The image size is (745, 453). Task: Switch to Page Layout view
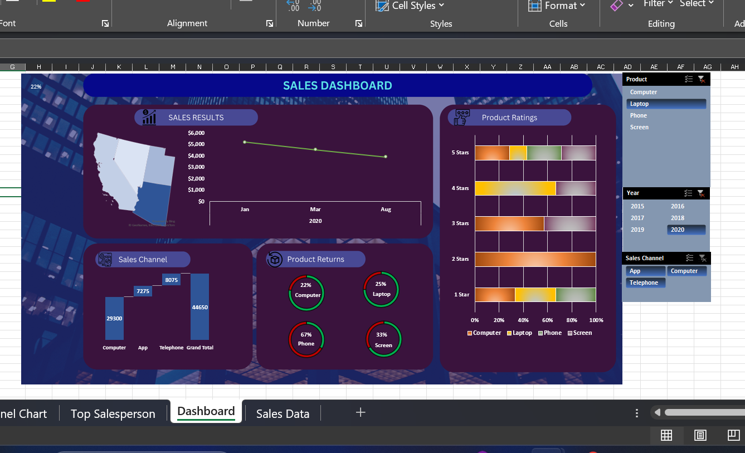coord(700,436)
